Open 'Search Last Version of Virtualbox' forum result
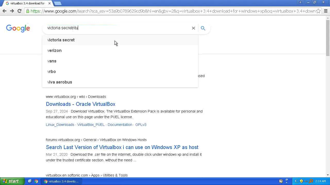Image resolution: width=330 pixels, height=185 pixels. 122,147
